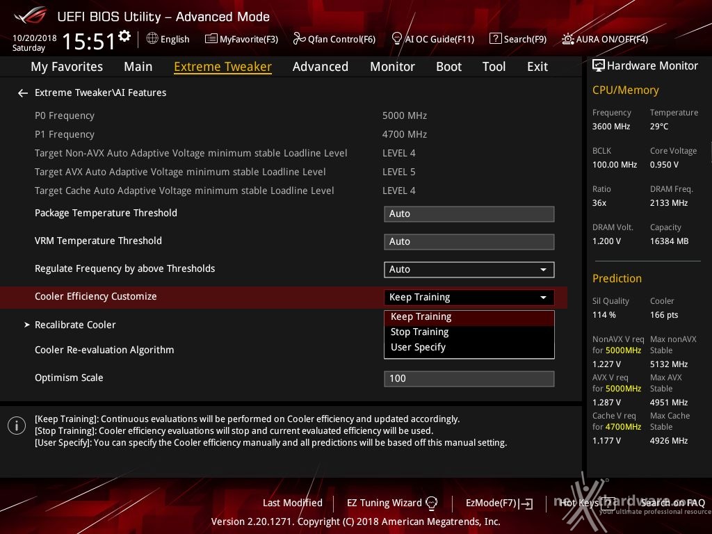Click the EZ Tuning Wizard bulb icon
Viewport: 712px width, 534px height.
coord(431,503)
